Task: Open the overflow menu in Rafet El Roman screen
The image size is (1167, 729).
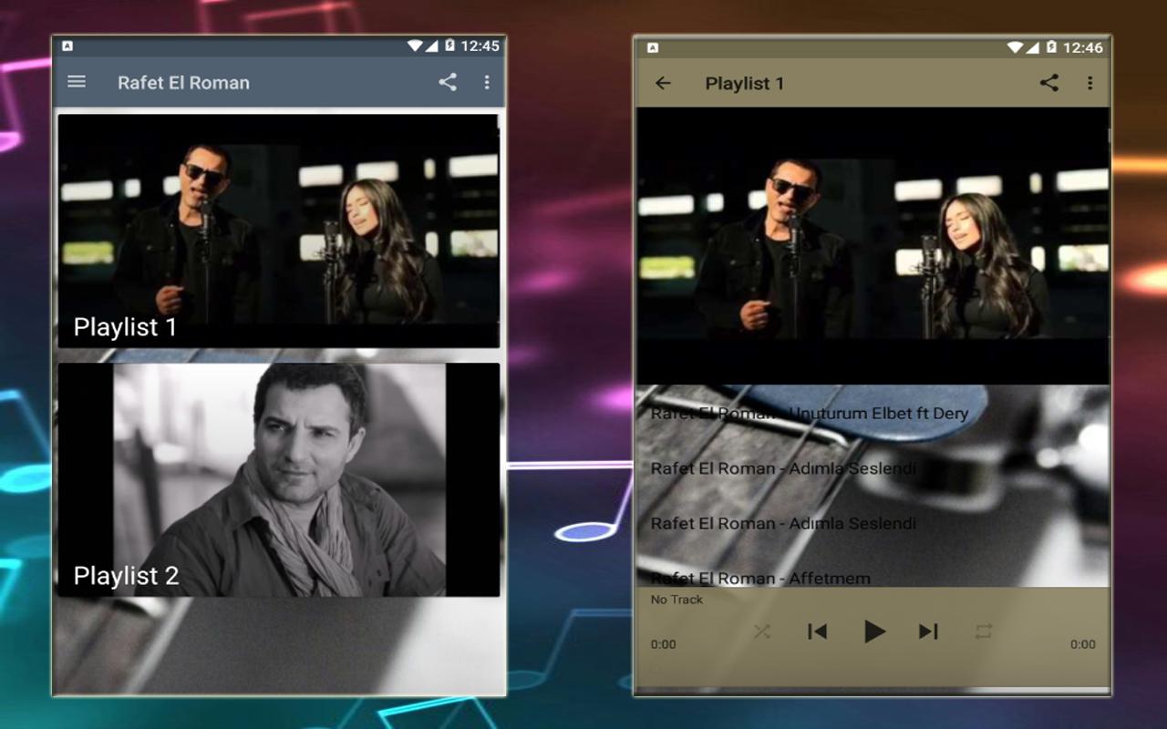Action: tap(487, 82)
